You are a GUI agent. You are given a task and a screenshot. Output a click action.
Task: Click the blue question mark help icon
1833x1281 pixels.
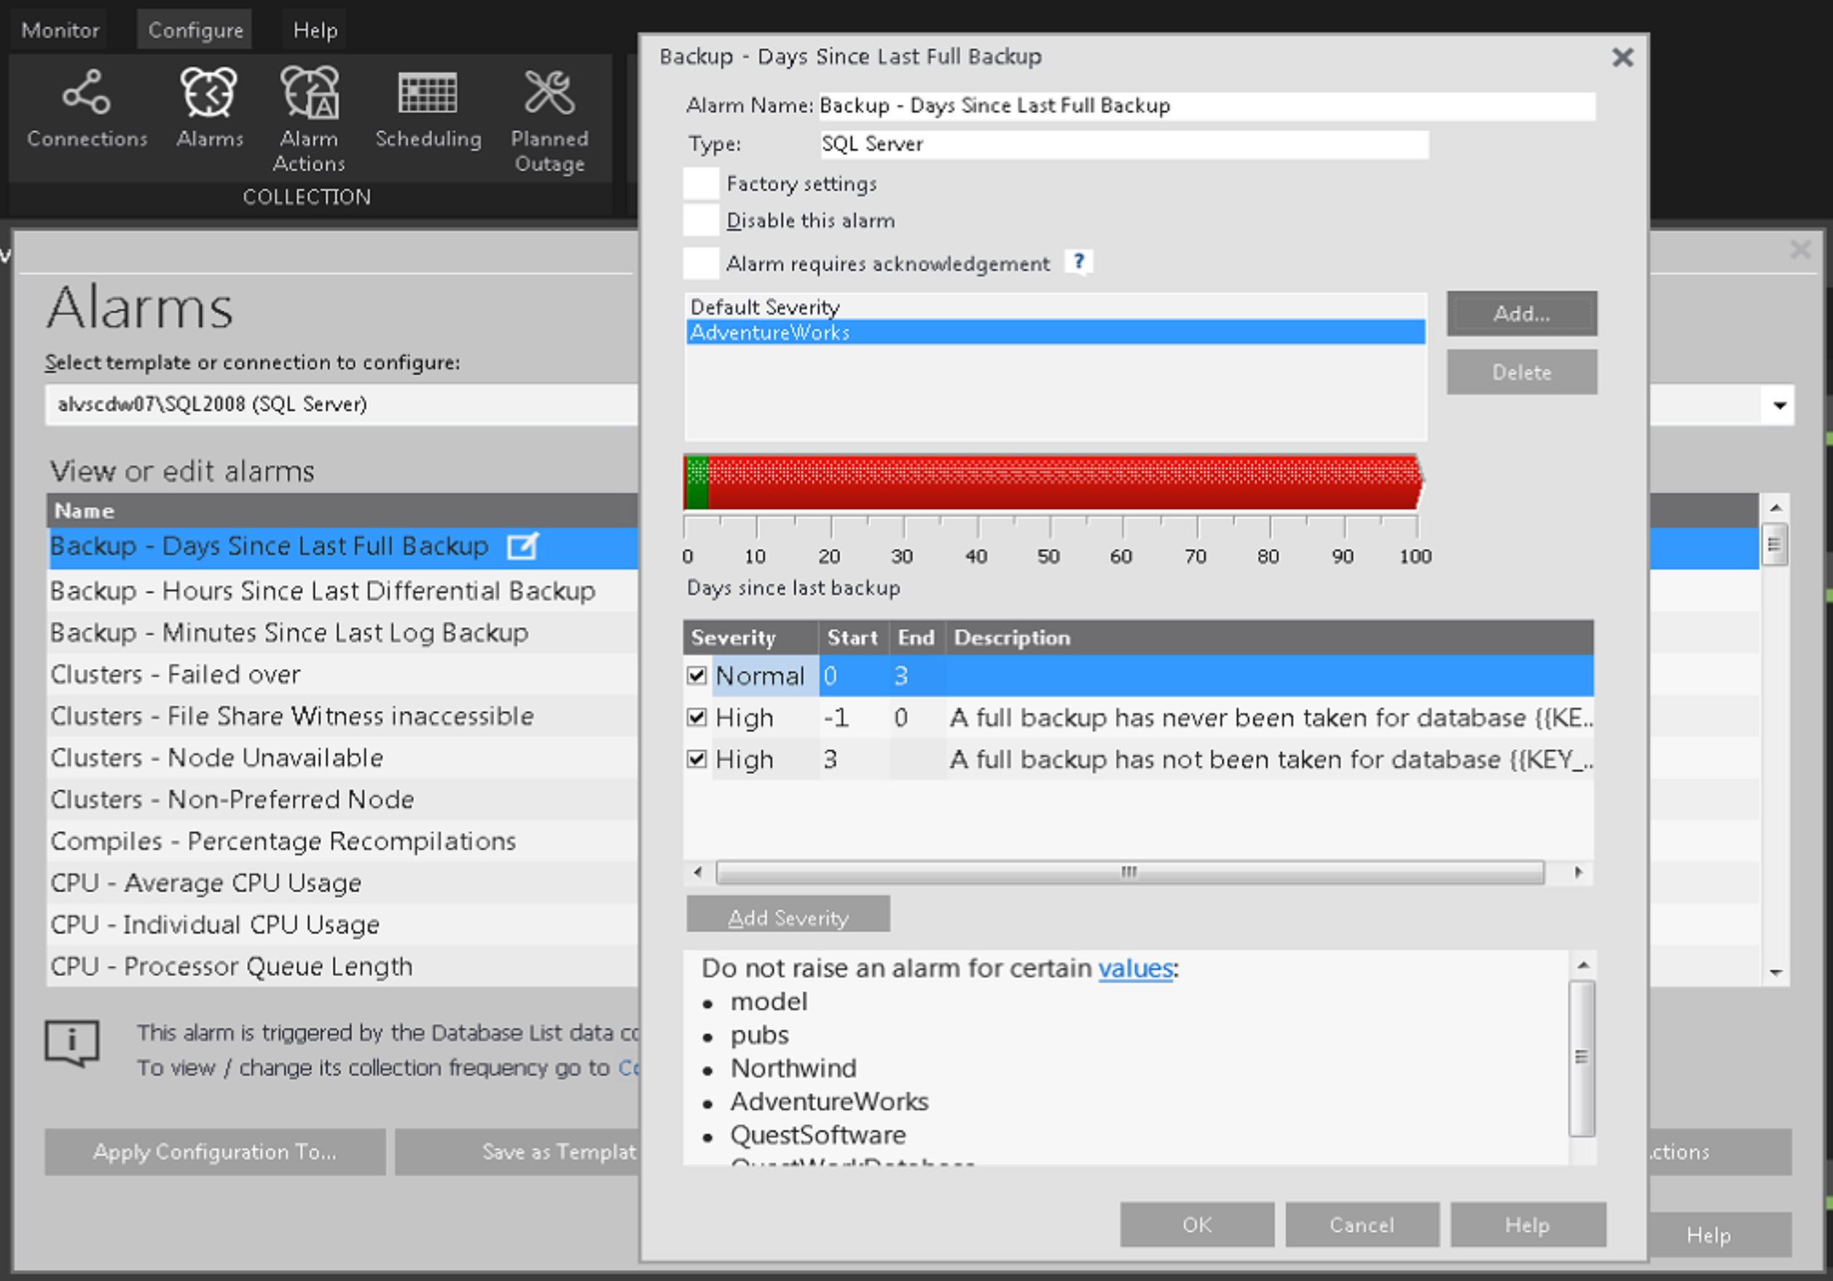point(1078,261)
